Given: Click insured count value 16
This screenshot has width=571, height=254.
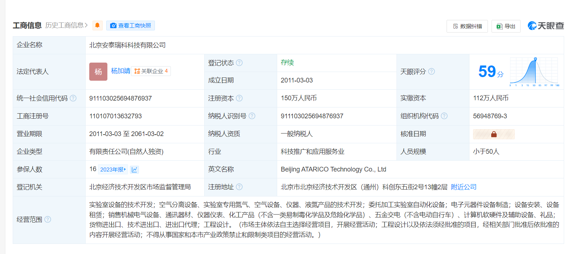Looking at the screenshot, I should point(93,169).
